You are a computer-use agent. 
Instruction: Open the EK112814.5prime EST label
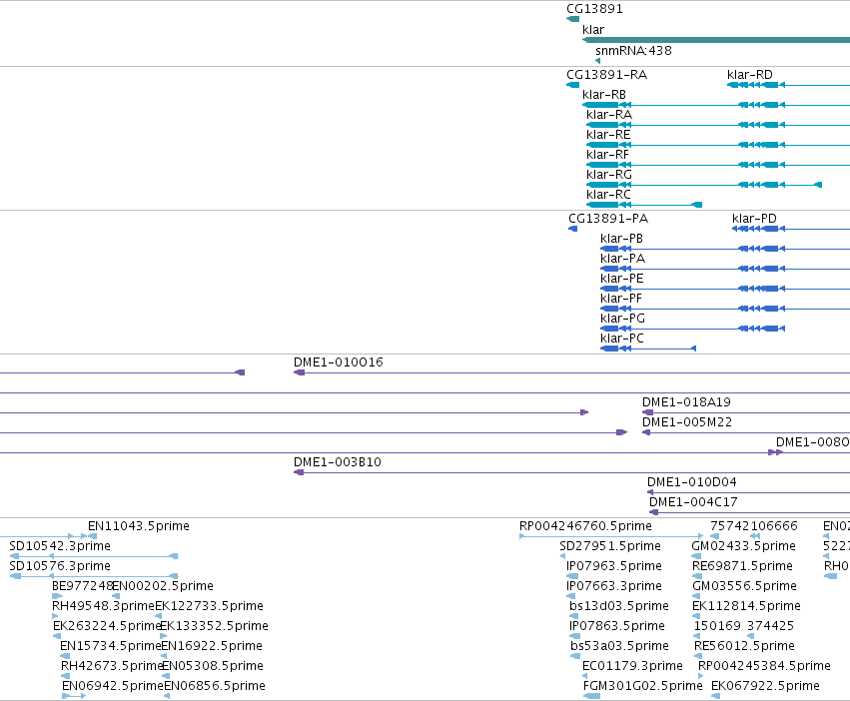pyautogui.click(x=746, y=606)
